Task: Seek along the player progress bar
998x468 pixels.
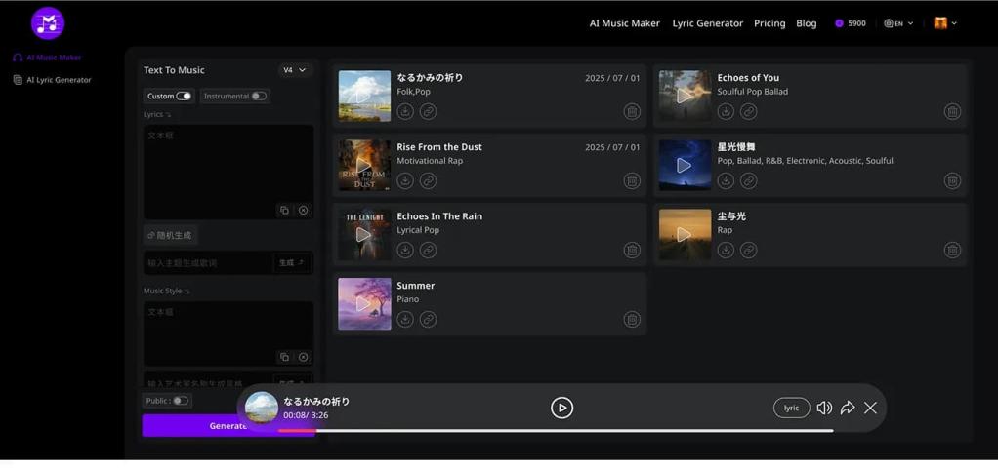Action: pyautogui.click(x=557, y=430)
